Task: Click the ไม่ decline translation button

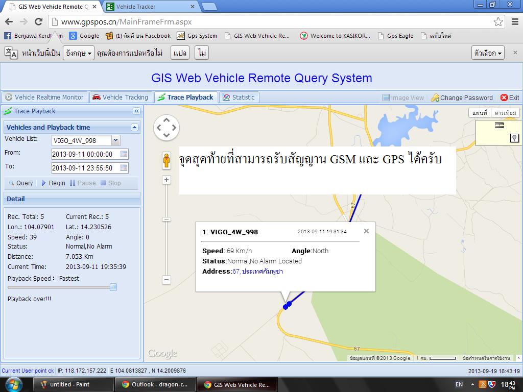Action: tap(202, 53)
